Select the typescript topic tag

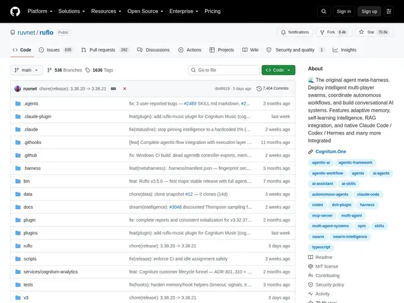[321, 247]
